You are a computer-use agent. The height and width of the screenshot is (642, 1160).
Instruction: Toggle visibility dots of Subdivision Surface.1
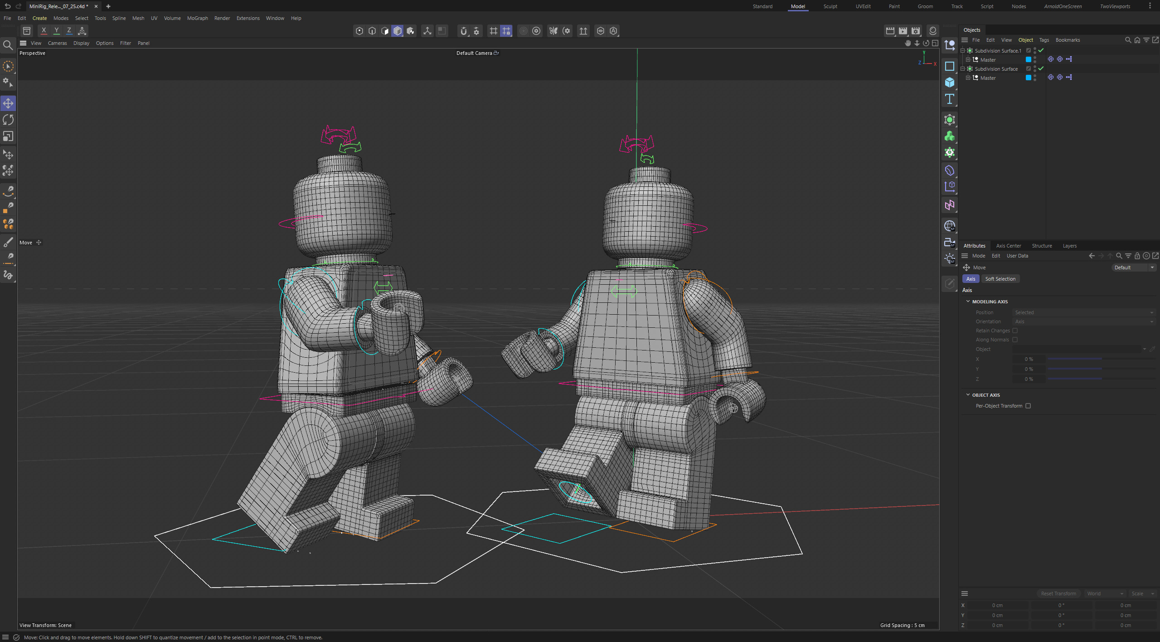point(1035,51)
